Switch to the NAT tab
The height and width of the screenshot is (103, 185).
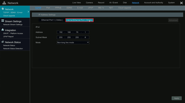pos(111,8)
